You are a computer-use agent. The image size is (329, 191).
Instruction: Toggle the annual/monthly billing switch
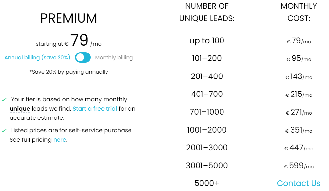83,57
